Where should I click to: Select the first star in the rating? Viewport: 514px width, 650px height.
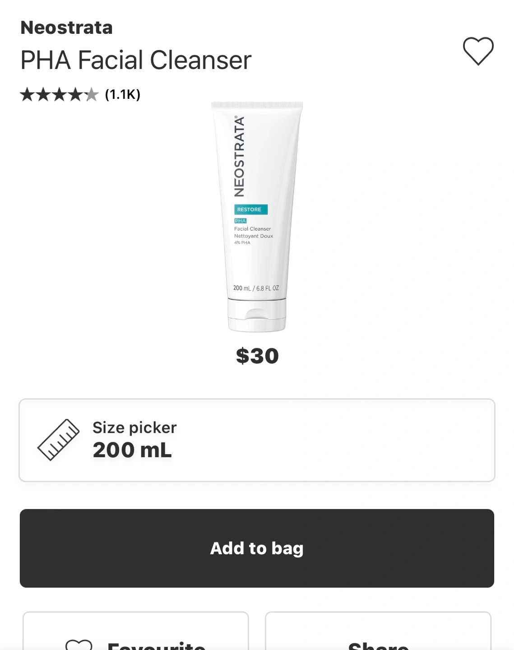pos(28,94)
